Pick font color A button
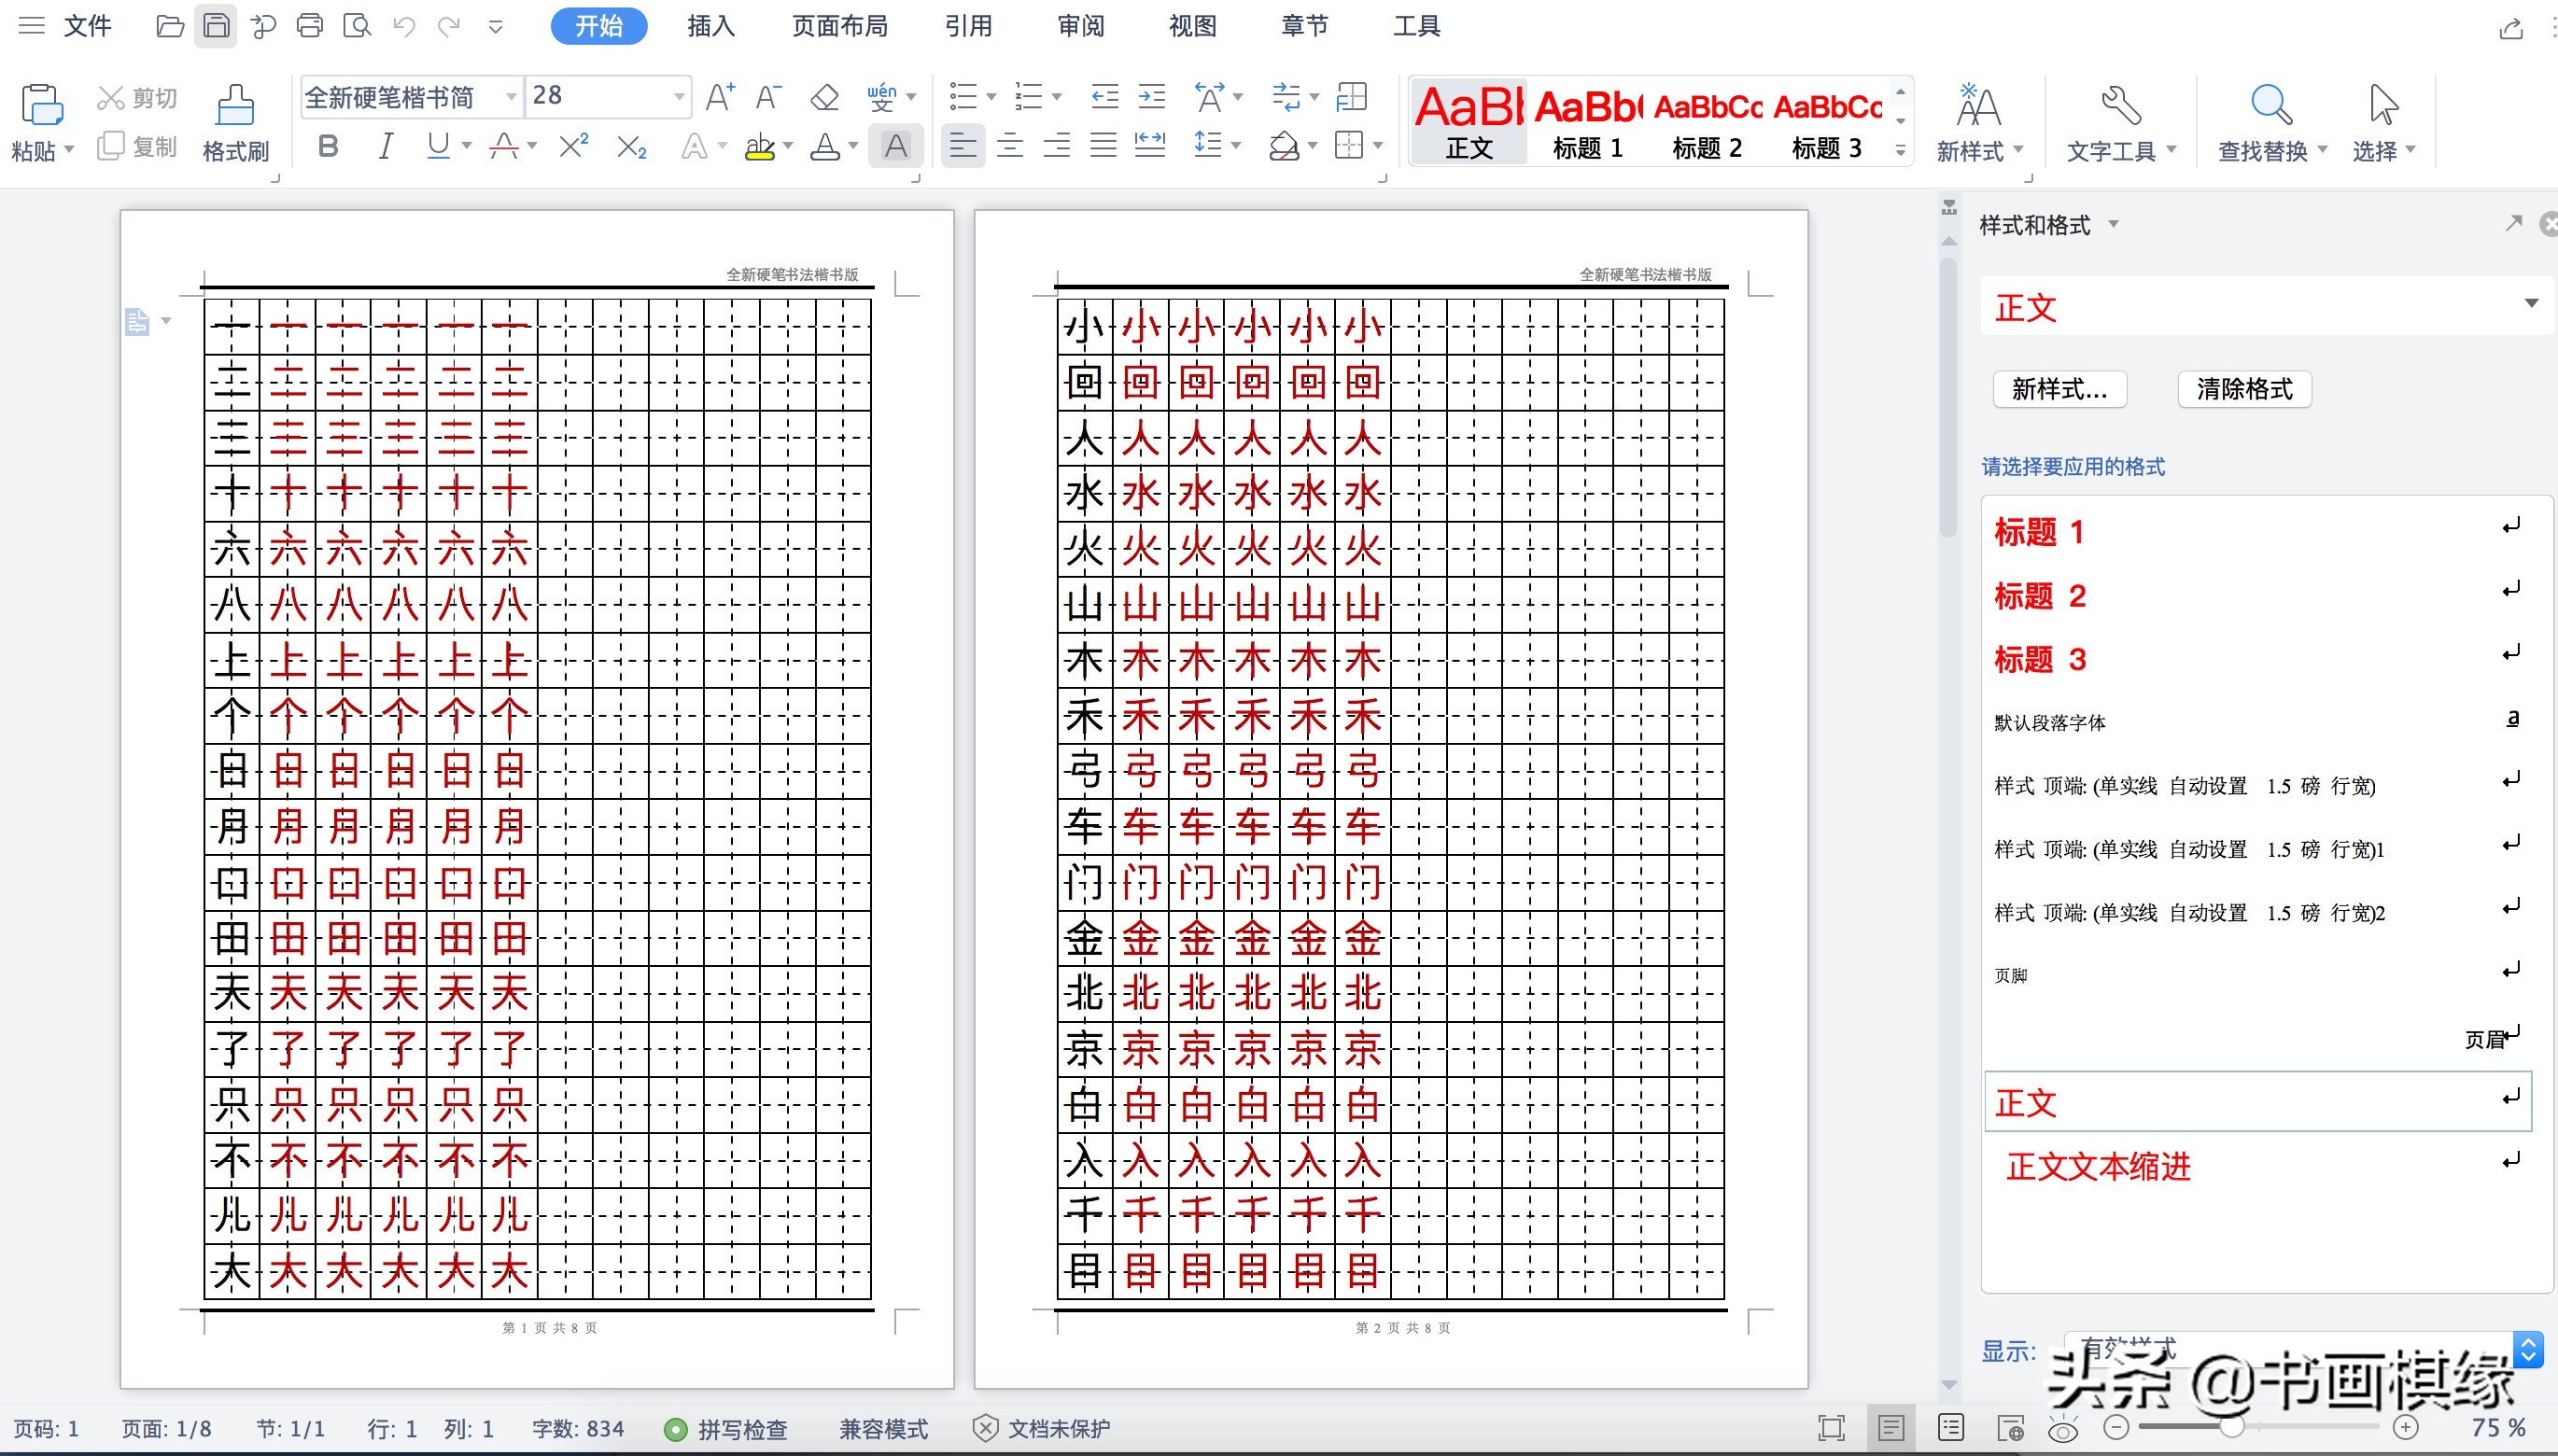The image size is (2558, 1456). [x=825, y=147]
